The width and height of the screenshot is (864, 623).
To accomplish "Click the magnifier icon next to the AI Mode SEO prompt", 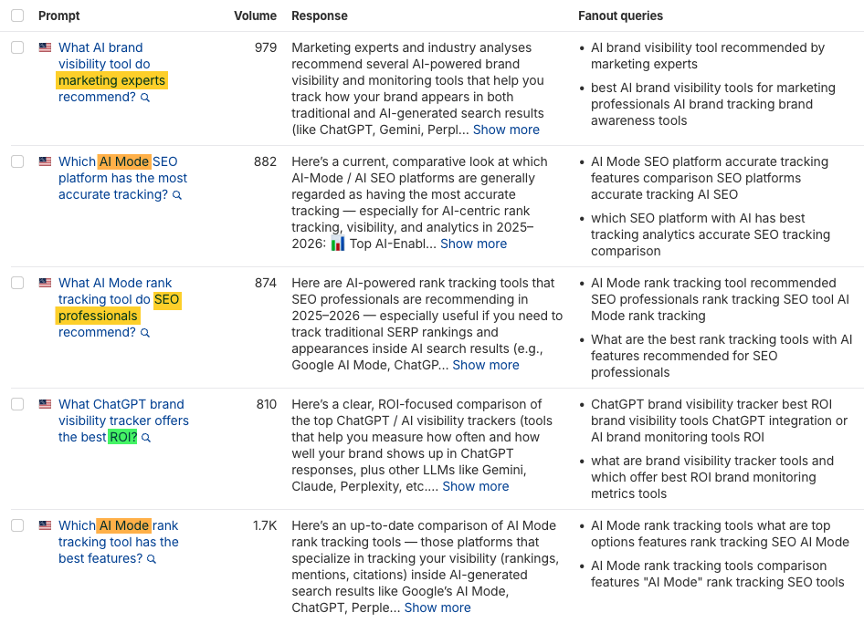I will click(177, 194).
